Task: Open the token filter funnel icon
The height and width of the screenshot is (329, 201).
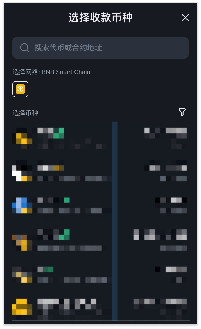Action: [x=182, y=112]
